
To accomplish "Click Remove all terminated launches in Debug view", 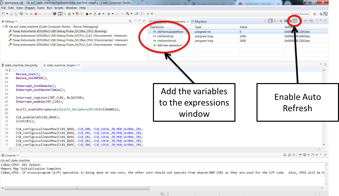I will (x=130, y=21).
